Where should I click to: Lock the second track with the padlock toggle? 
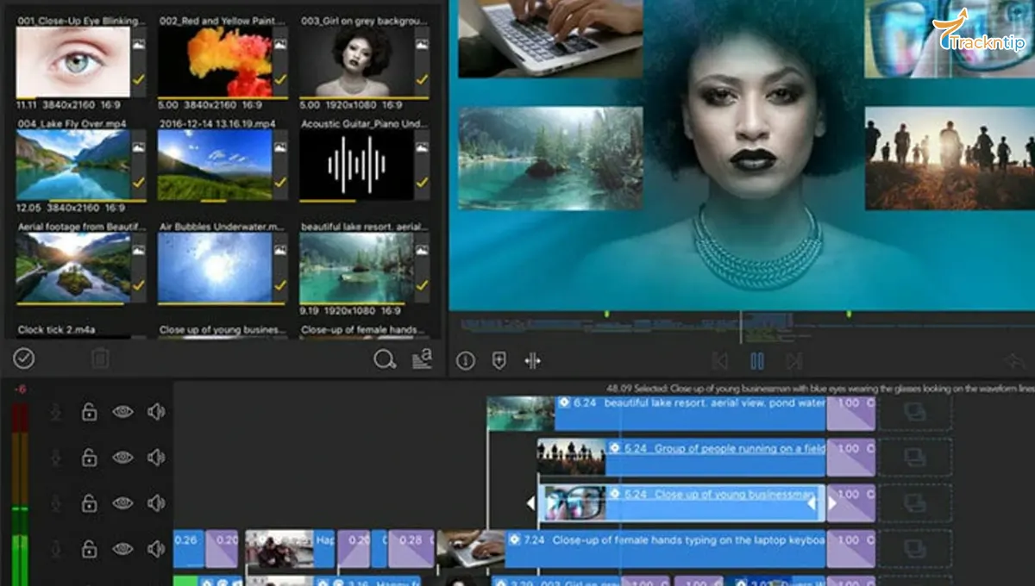89,456
